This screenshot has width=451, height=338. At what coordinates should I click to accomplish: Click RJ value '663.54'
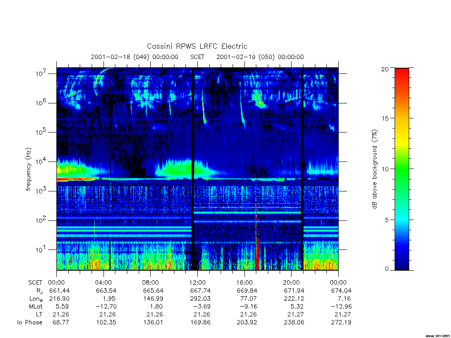(106, 290)
